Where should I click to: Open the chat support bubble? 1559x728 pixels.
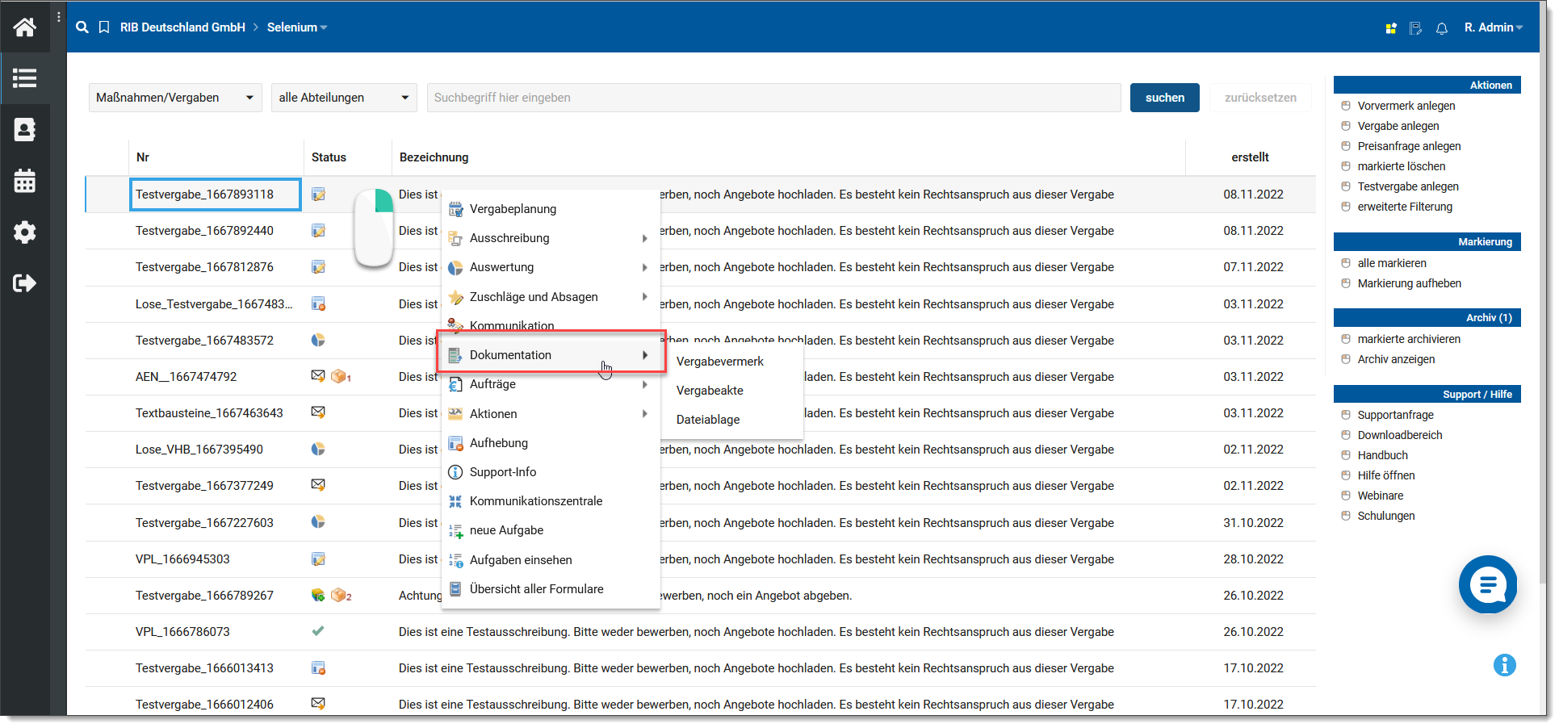coord(1488,584)
